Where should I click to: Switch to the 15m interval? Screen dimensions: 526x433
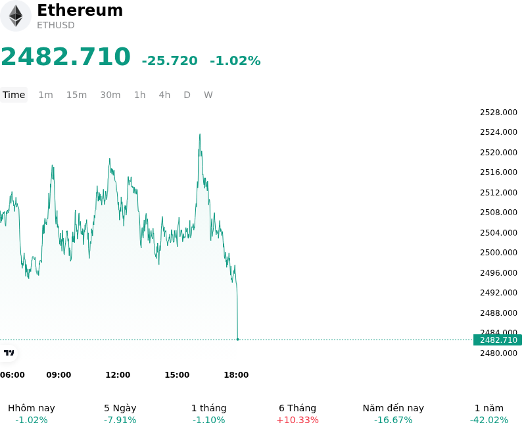[76, 95]
